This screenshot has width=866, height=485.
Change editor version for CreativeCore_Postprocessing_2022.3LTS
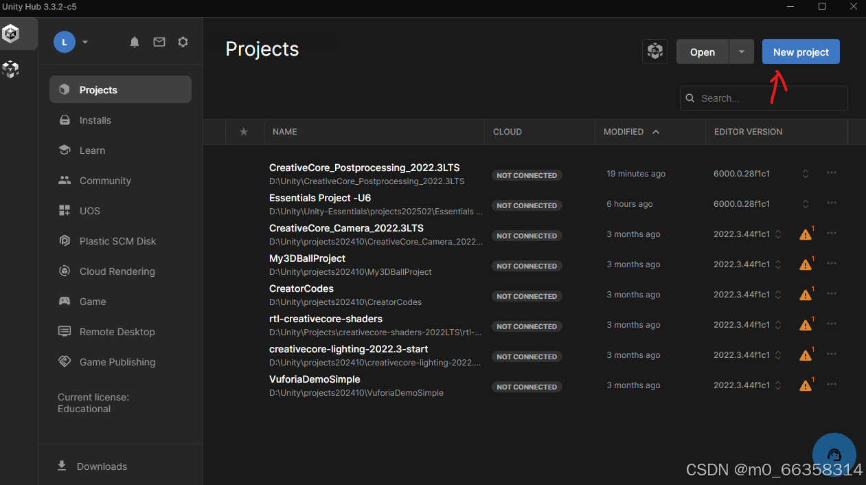coord(806,174)
